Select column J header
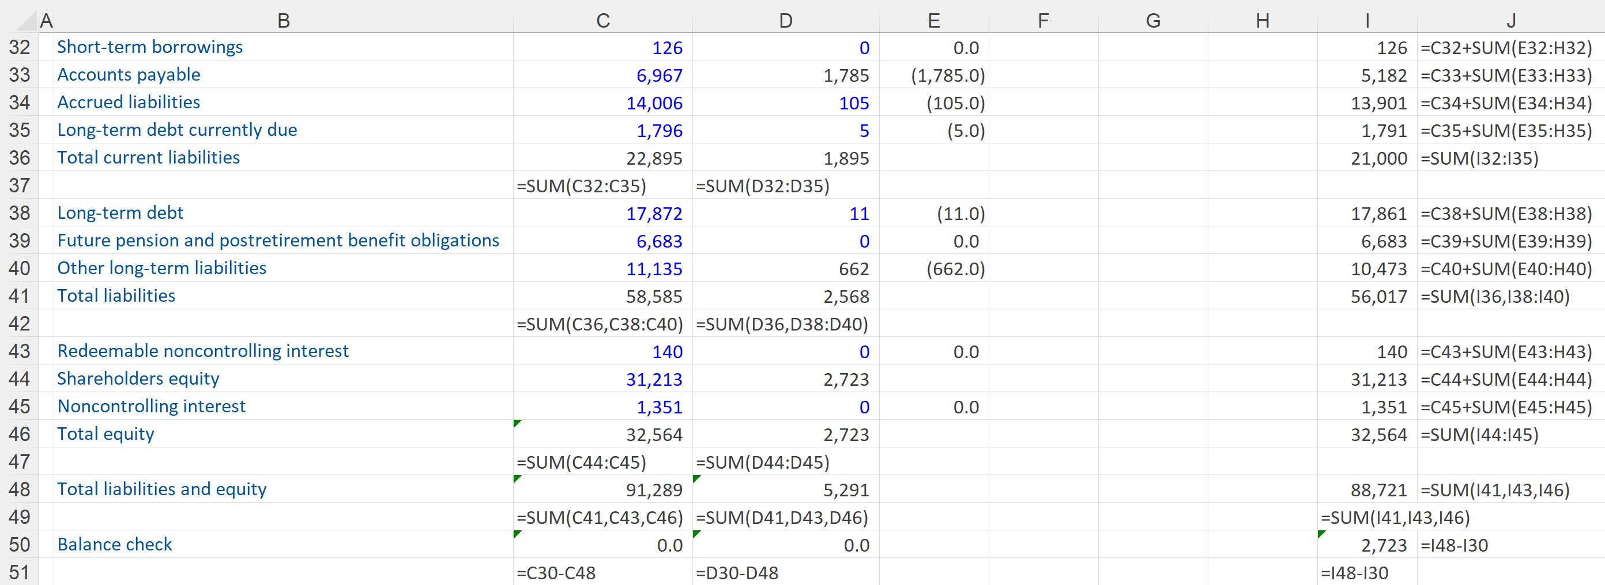Viewport: 1605px width, 585px height. (1510, 21)
